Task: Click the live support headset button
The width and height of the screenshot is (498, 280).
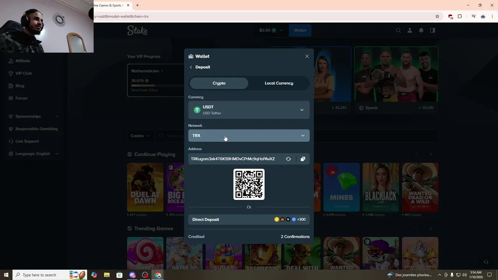Action: click(x=486, y=262)
